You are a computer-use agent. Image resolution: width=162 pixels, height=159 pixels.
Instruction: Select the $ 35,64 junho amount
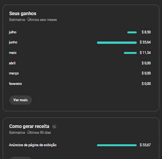[x=145, y=42]
